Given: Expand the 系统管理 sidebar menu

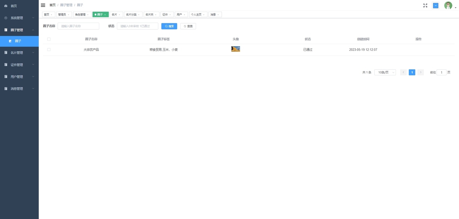Looking at the screenshot, I should (x=19, y=18).
